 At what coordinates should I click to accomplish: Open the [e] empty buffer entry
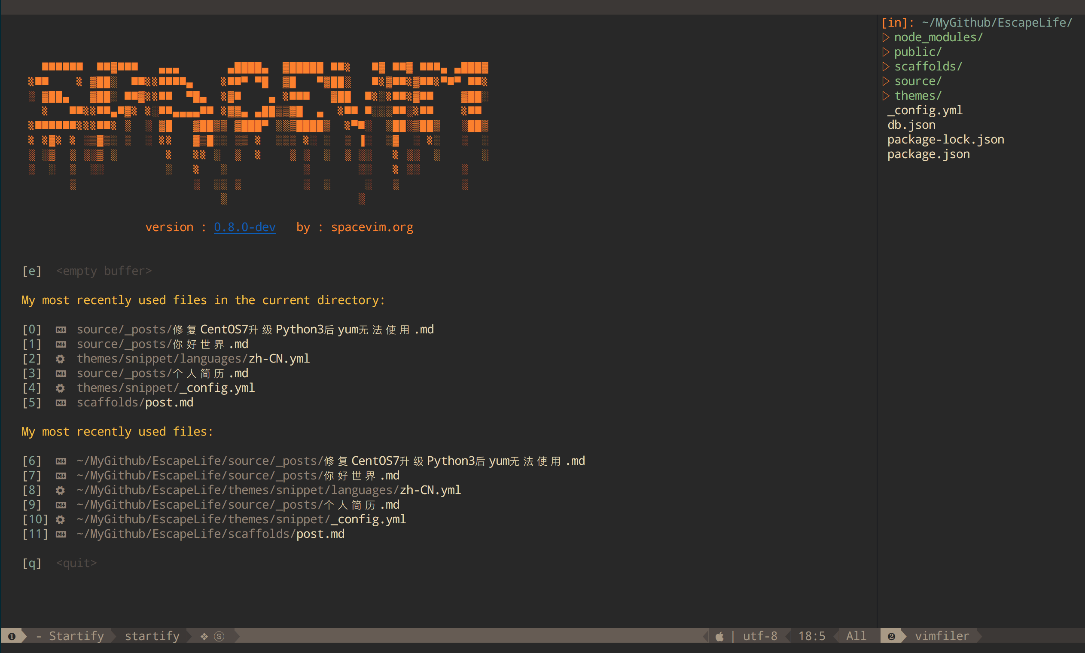[x=87, y=271]
